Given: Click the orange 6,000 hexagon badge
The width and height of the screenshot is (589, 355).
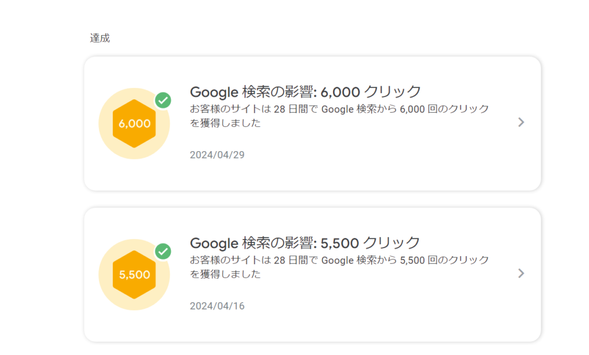Looking at the screenshot, I should (135, 124).
